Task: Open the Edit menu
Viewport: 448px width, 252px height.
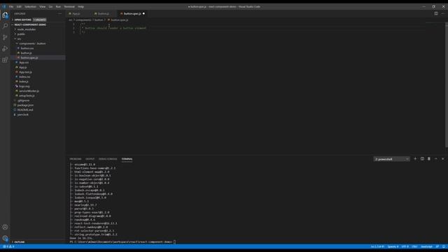Action: 19,6
